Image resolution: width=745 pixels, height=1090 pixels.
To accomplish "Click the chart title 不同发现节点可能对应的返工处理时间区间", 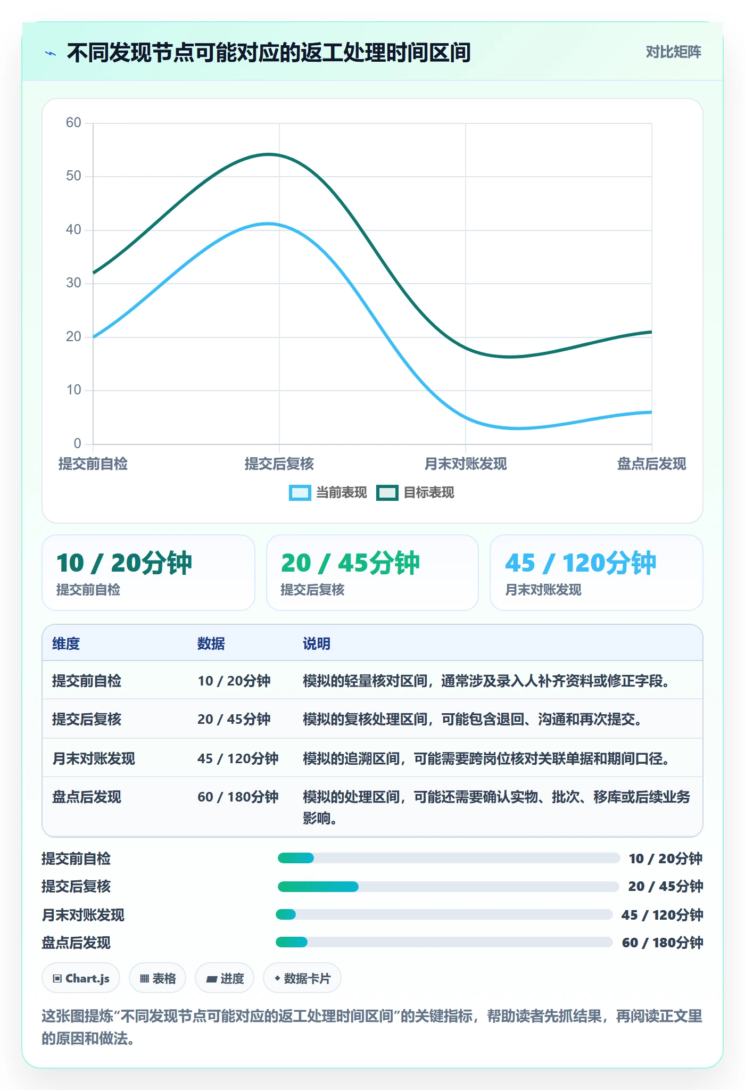I will click(269, 53).
